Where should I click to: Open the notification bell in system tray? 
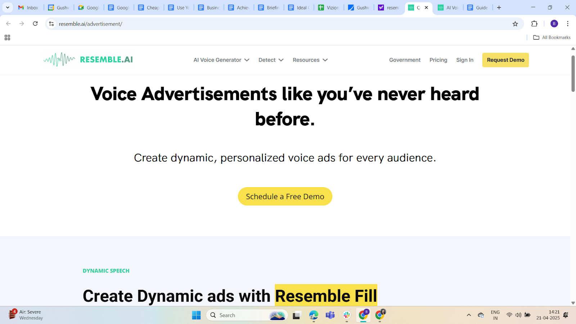coord(566,315)
